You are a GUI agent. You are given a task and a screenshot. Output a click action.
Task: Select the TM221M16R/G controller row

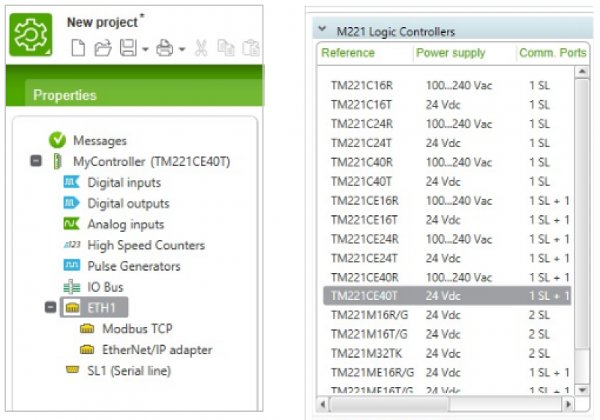click(x=448, y=315)
